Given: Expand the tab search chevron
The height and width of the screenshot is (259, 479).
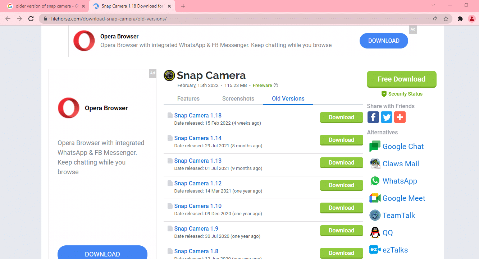Looking at the screenshot, I should [433, 5].
